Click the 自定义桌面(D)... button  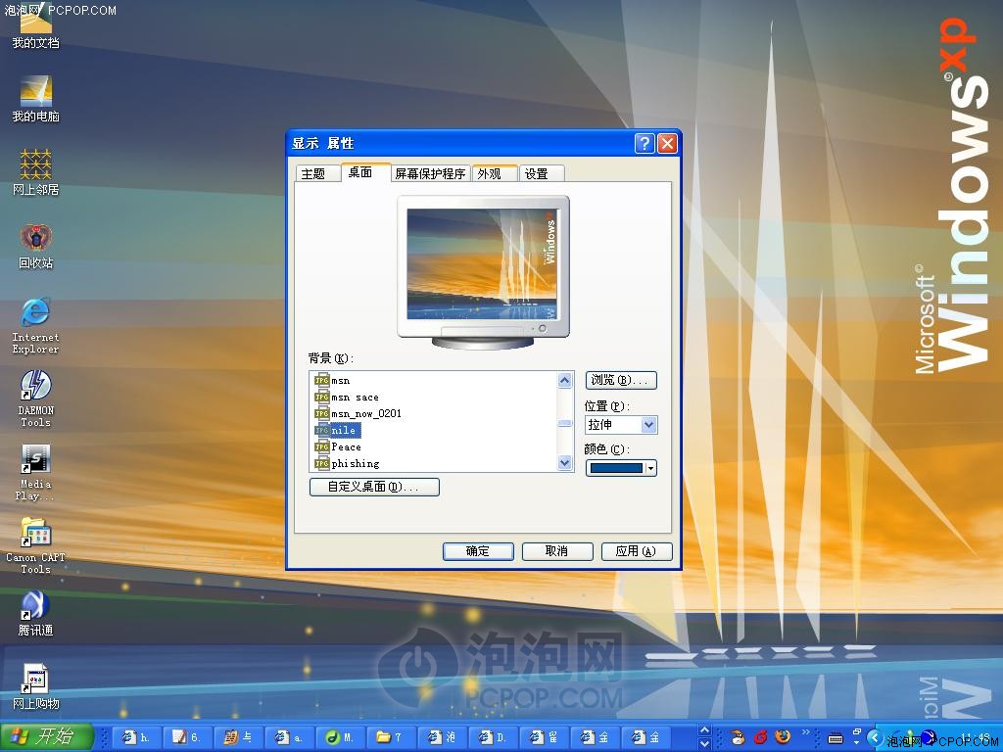coord(374,488)
